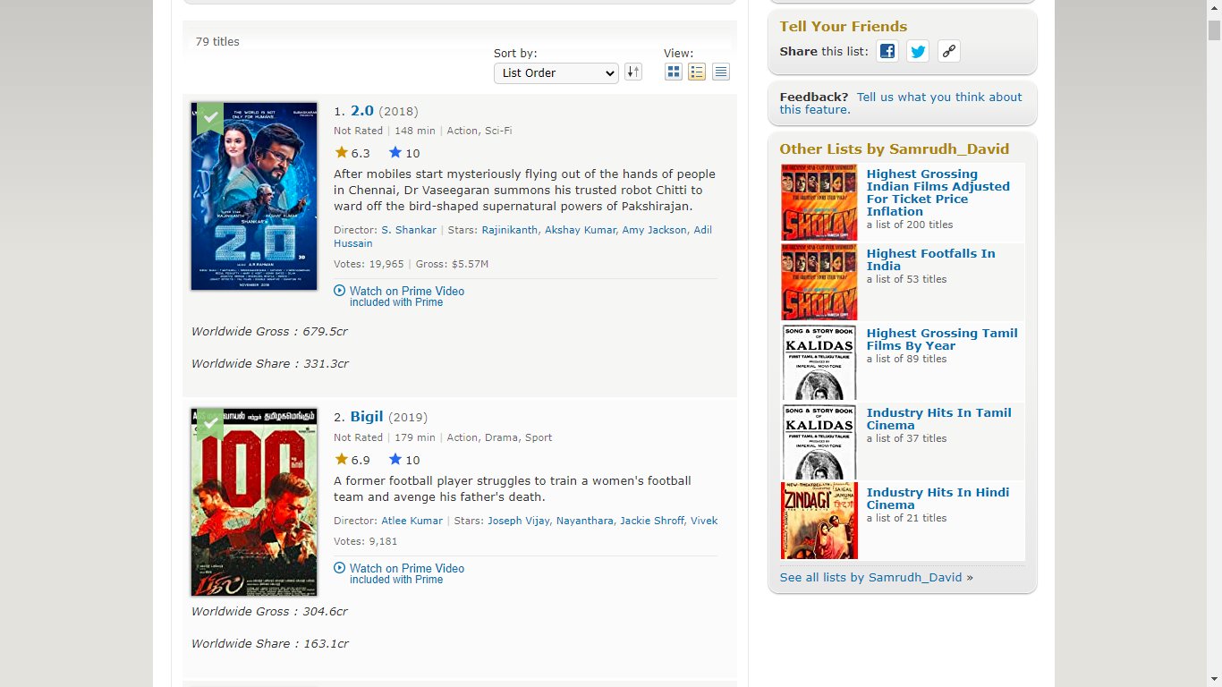Rate 2.0 using the blue star

coord(395,153)
